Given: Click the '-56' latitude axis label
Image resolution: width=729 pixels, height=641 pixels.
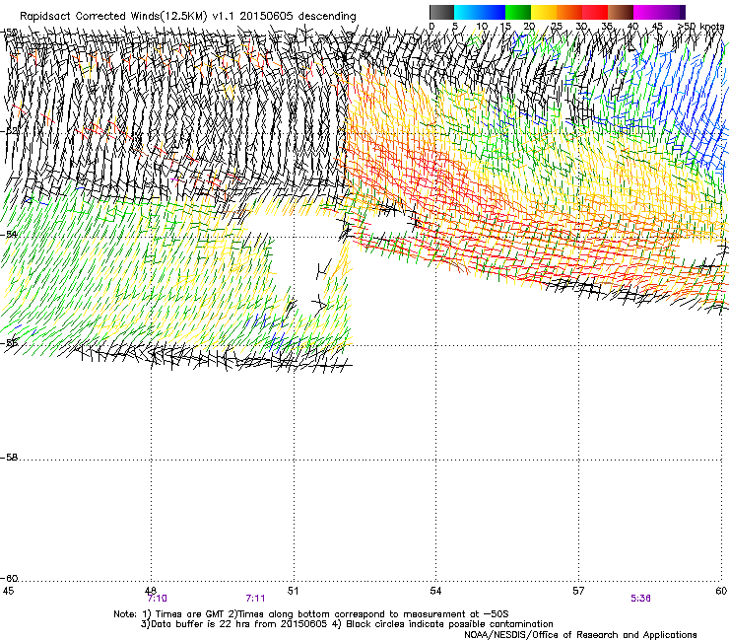Looking at the screenshot, I should (9, 343).
